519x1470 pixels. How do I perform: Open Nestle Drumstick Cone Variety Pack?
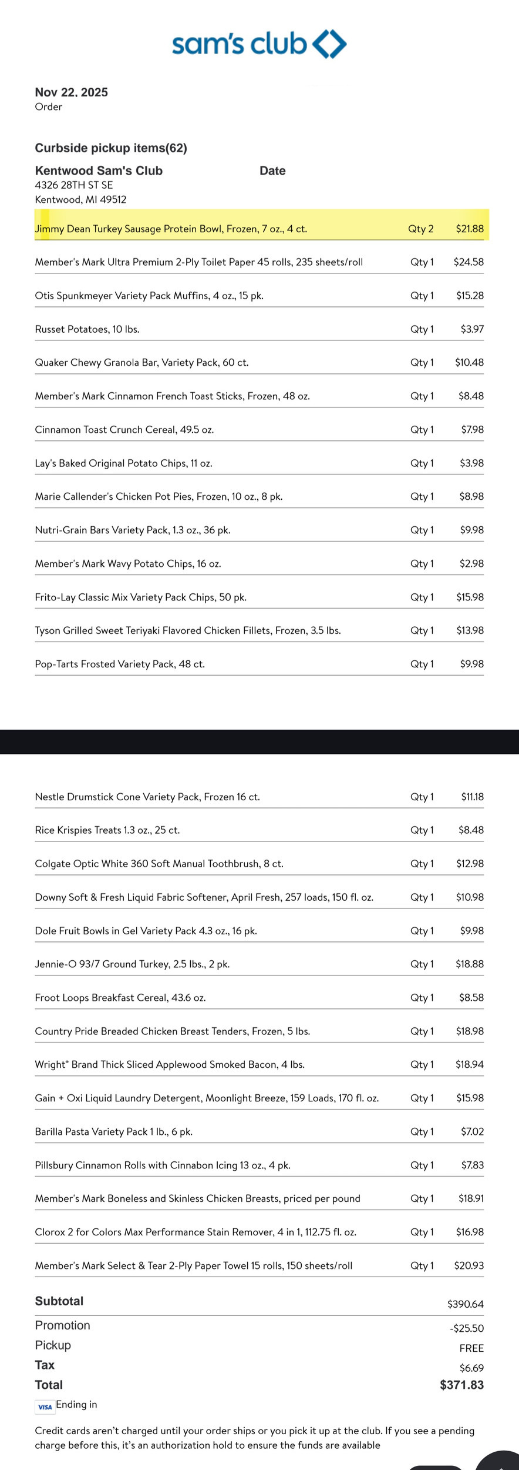point(147,797)
